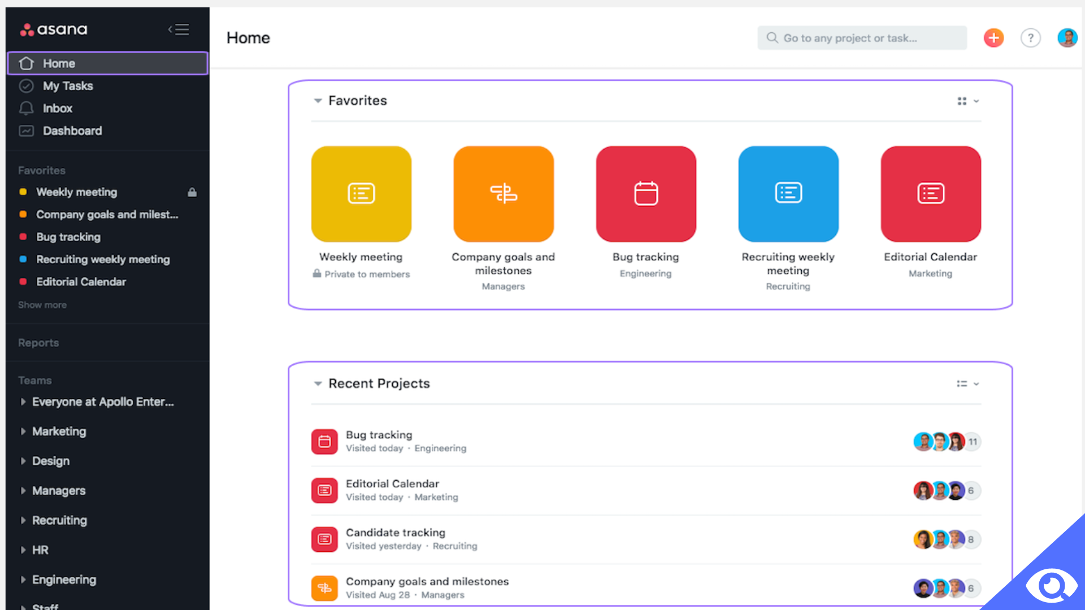The height and width of the screenshot is (610, 1085).
Task: Open Editorial Calendar row in Recent Projects
Action: (646, 491)
